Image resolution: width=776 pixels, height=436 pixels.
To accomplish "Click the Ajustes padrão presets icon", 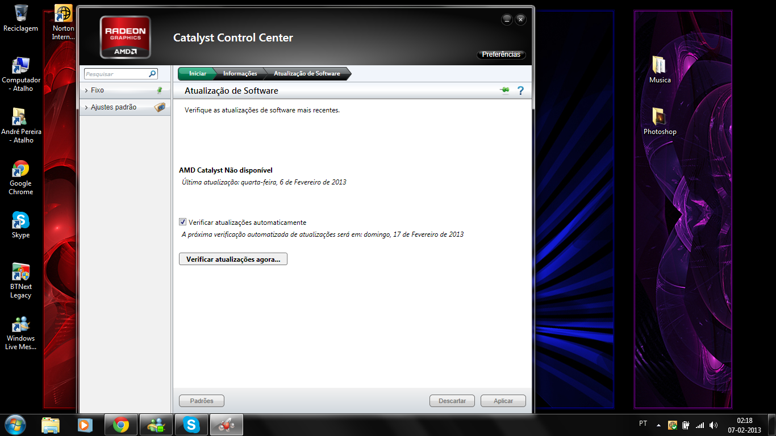I will tap(160, 107).
